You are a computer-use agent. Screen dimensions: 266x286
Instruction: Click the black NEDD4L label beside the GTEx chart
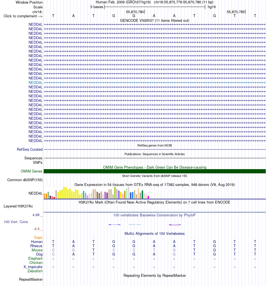(36, 193)
